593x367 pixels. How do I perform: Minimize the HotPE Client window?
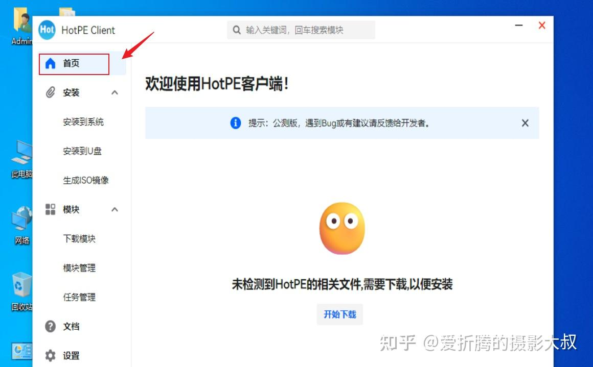(519, 26)
